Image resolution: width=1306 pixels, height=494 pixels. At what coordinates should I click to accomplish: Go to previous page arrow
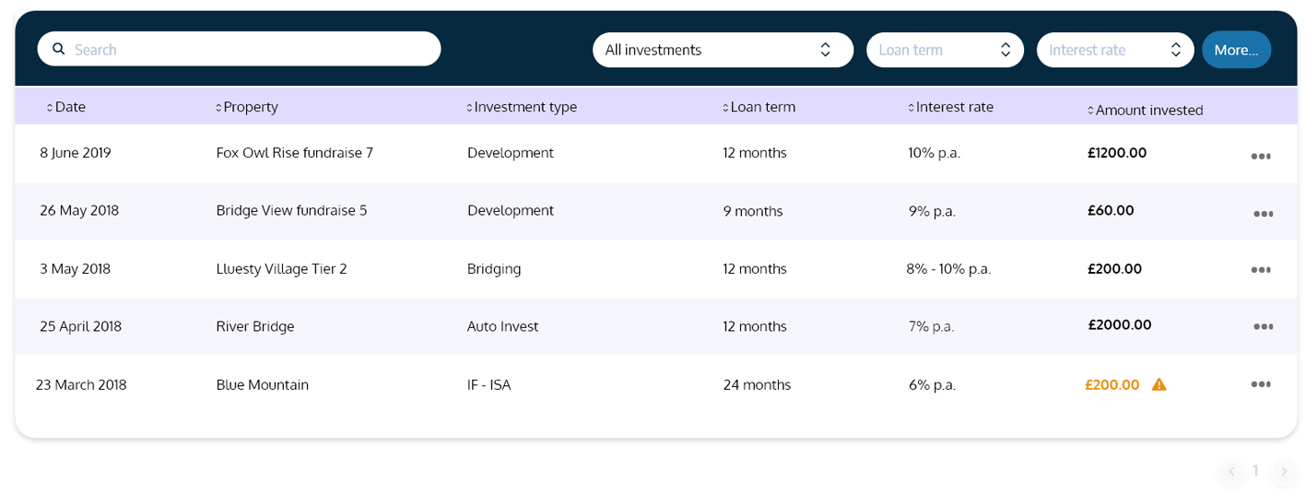pyautogui.click(x=1230, y=472)
